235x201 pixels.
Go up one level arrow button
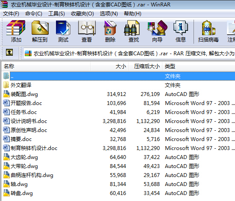pos(9,52)
